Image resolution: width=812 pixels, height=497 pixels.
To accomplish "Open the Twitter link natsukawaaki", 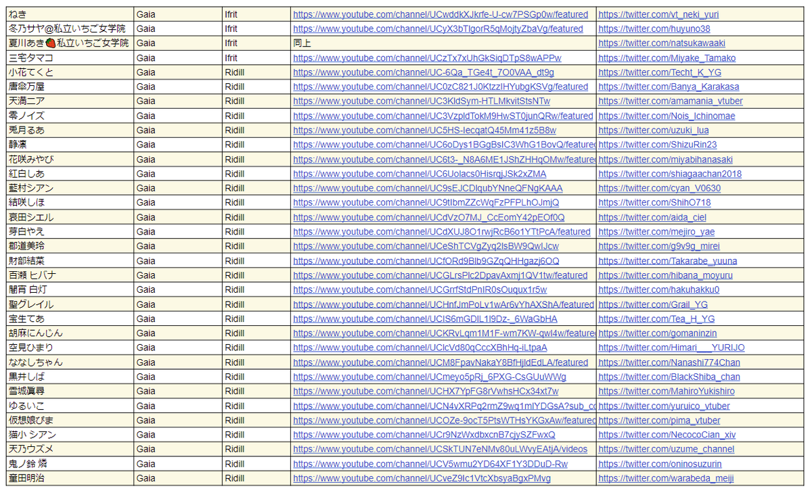I will click(x=662, y=43).
